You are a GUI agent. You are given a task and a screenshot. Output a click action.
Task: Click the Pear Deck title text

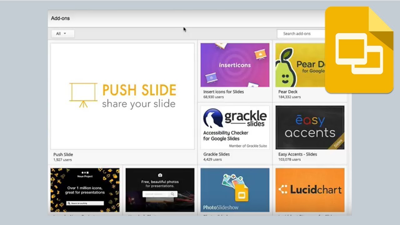click(x=288, y=92)
